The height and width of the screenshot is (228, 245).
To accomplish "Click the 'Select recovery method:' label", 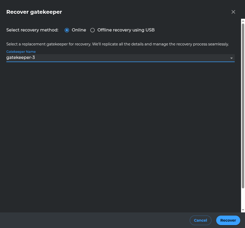I will [x=32, y=30].
